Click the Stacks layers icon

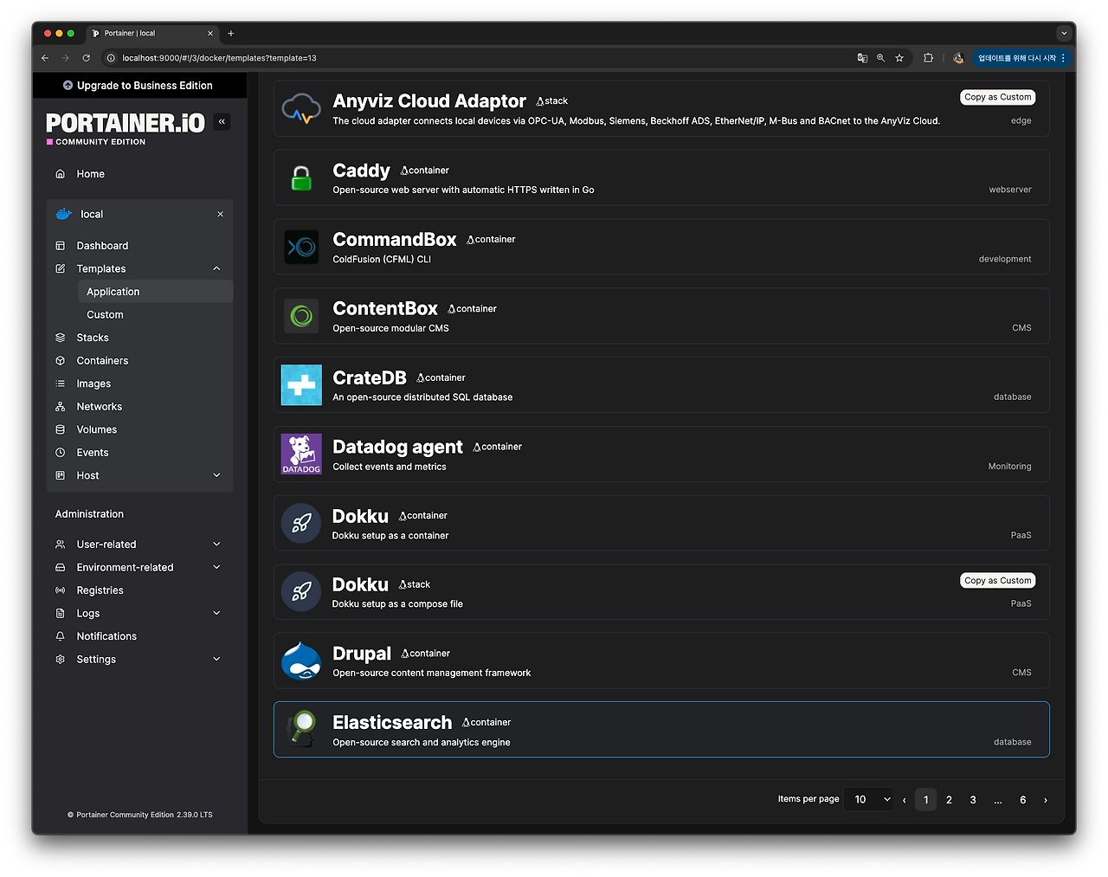[61, 338]
